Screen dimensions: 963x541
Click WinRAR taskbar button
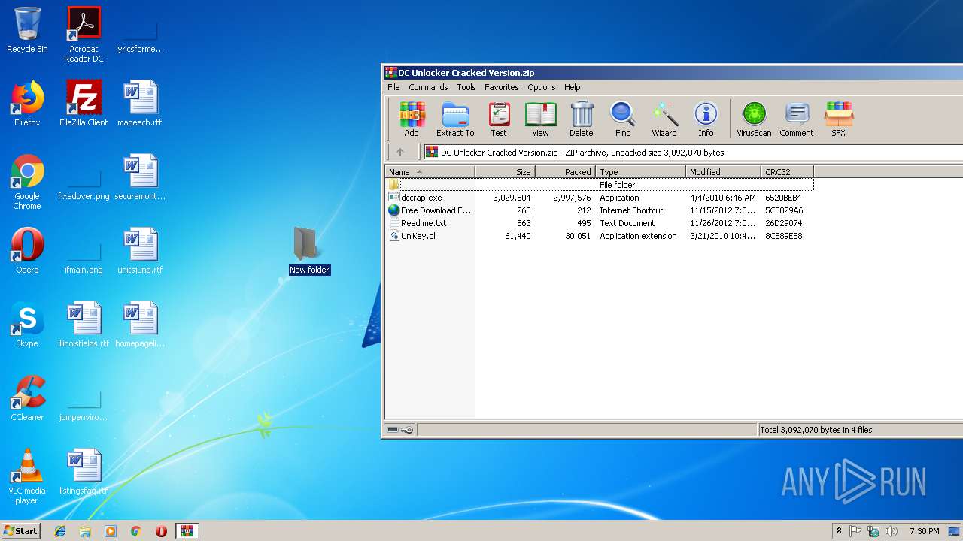pos(187,531)
